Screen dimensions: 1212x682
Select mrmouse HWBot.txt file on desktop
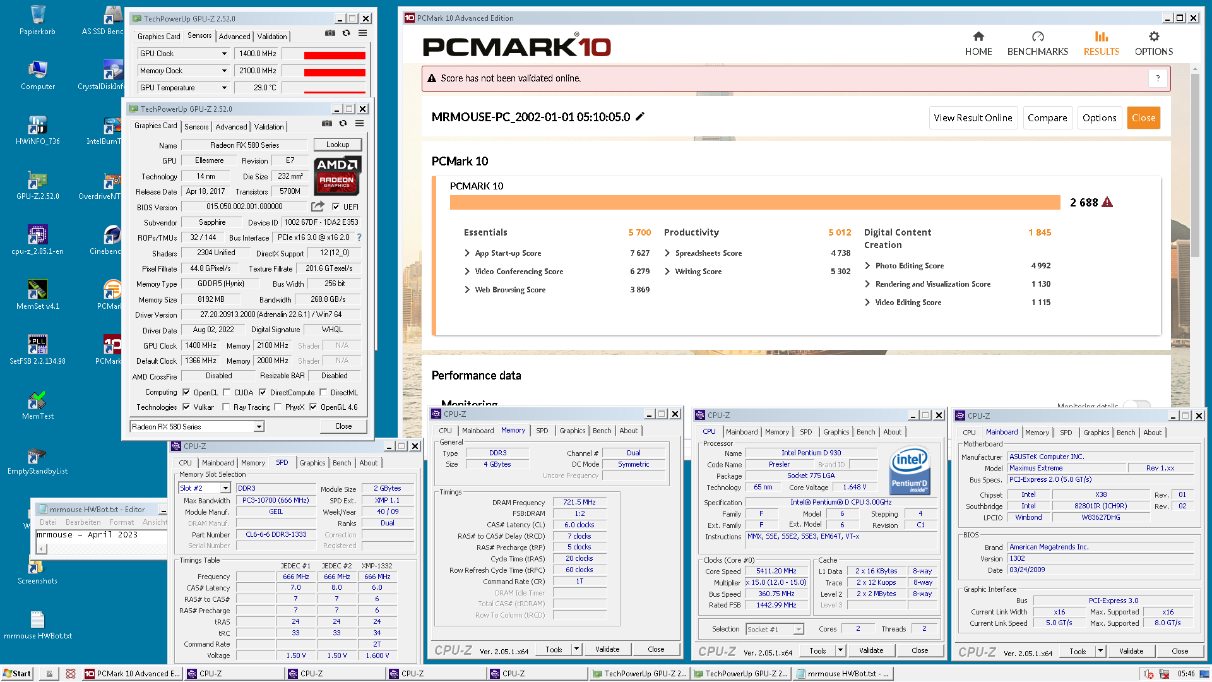(37, 624)
